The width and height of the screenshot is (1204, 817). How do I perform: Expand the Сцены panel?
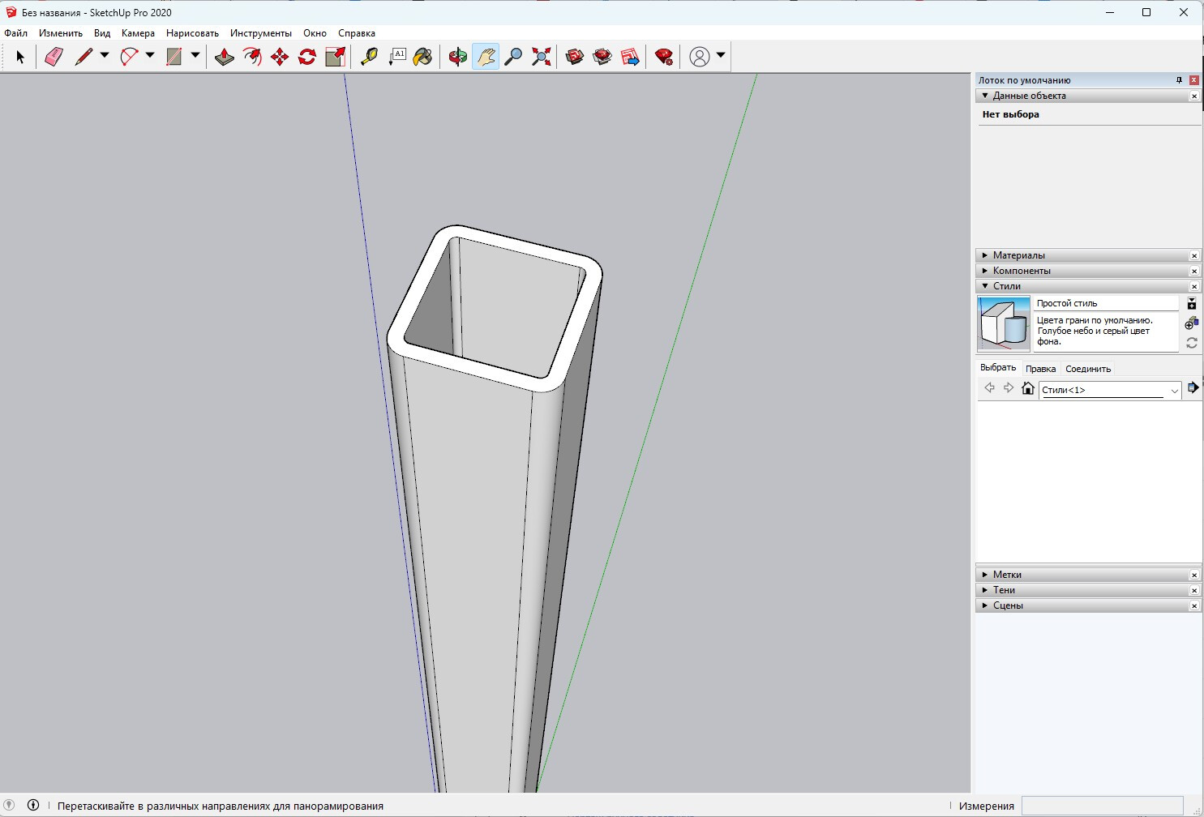point(985,605)
